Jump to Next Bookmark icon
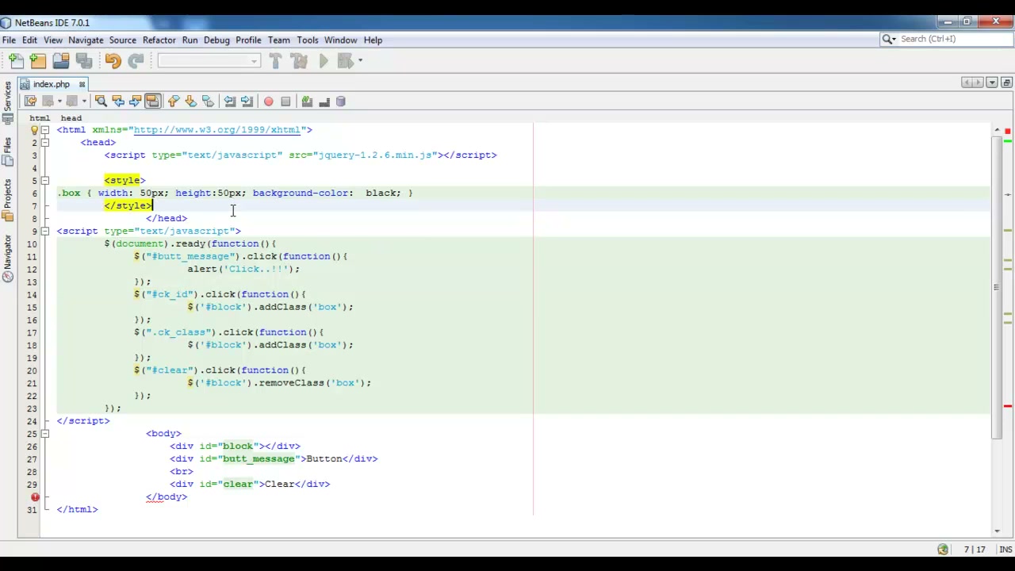This screenshot has width=1015, height=571. [191, 102]
